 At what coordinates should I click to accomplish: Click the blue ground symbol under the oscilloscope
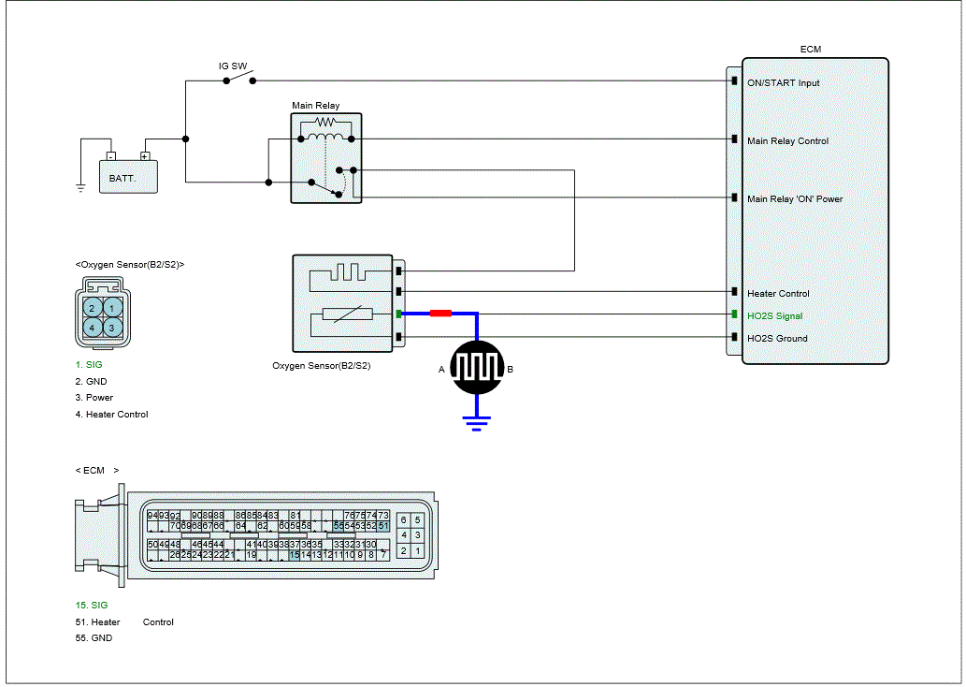tap(477, 423)
